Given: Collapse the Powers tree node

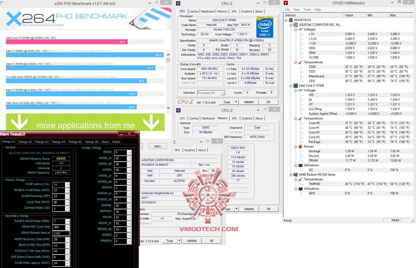Looking at the screenshot, I should click(x=296, y=146).
